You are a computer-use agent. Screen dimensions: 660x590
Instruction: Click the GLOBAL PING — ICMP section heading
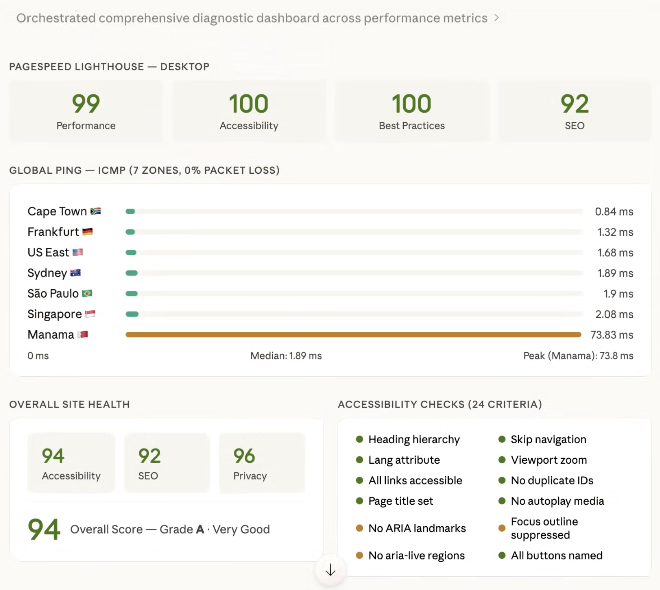click(145, 170)
